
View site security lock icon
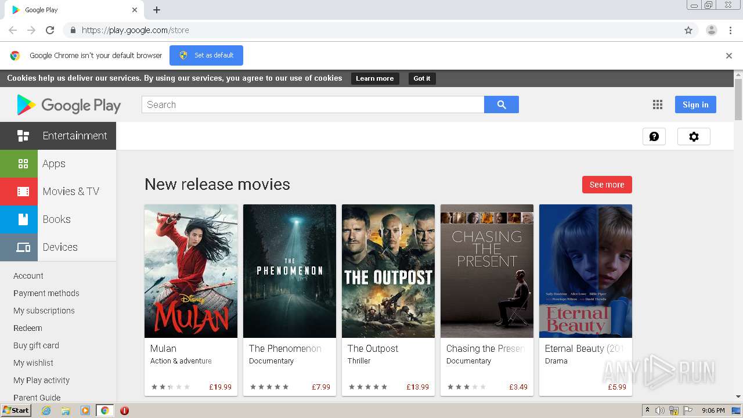coord(73,30)
